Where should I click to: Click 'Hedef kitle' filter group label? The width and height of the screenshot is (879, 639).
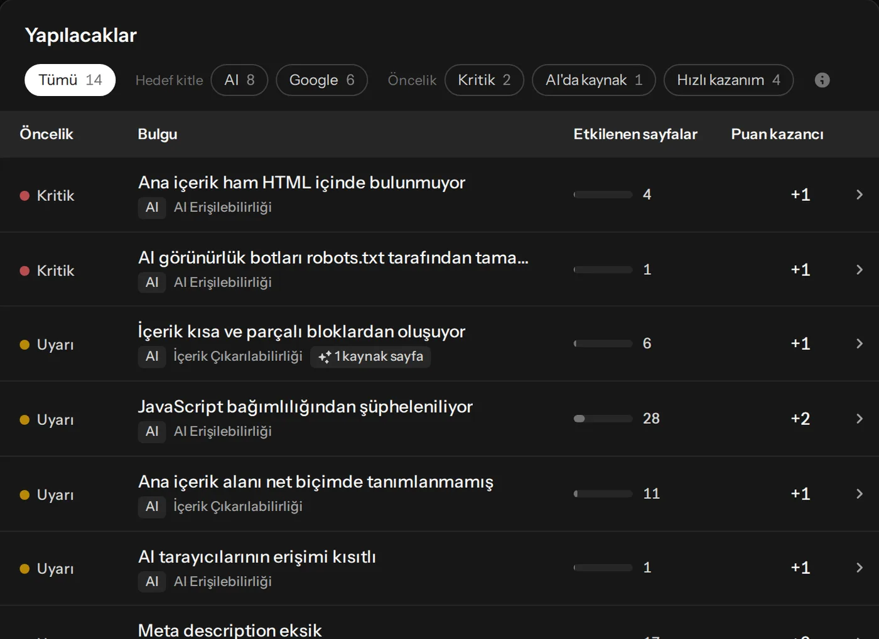[170, 80]
